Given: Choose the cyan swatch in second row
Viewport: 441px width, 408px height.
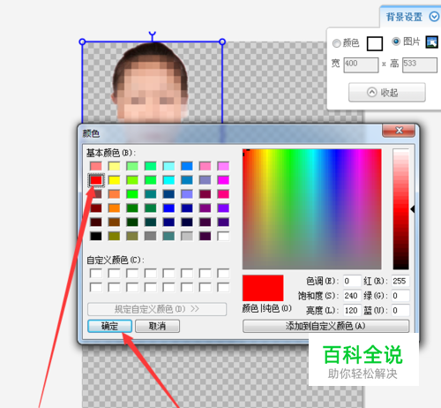Looking at the screenshot, I should click(168, 180).
